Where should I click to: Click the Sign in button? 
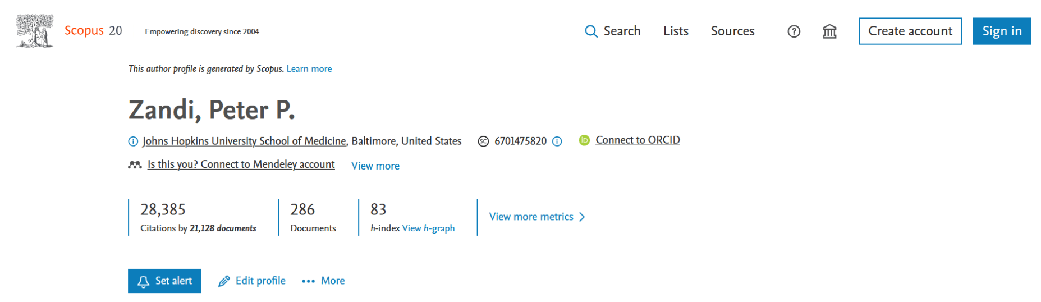click(1002, 31)
